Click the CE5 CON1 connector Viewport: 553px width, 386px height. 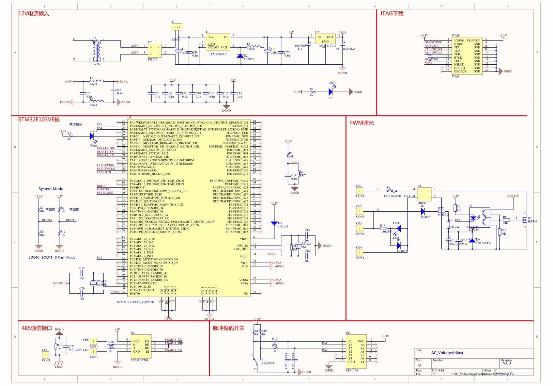pyautogui.click(x=46, y=355)
